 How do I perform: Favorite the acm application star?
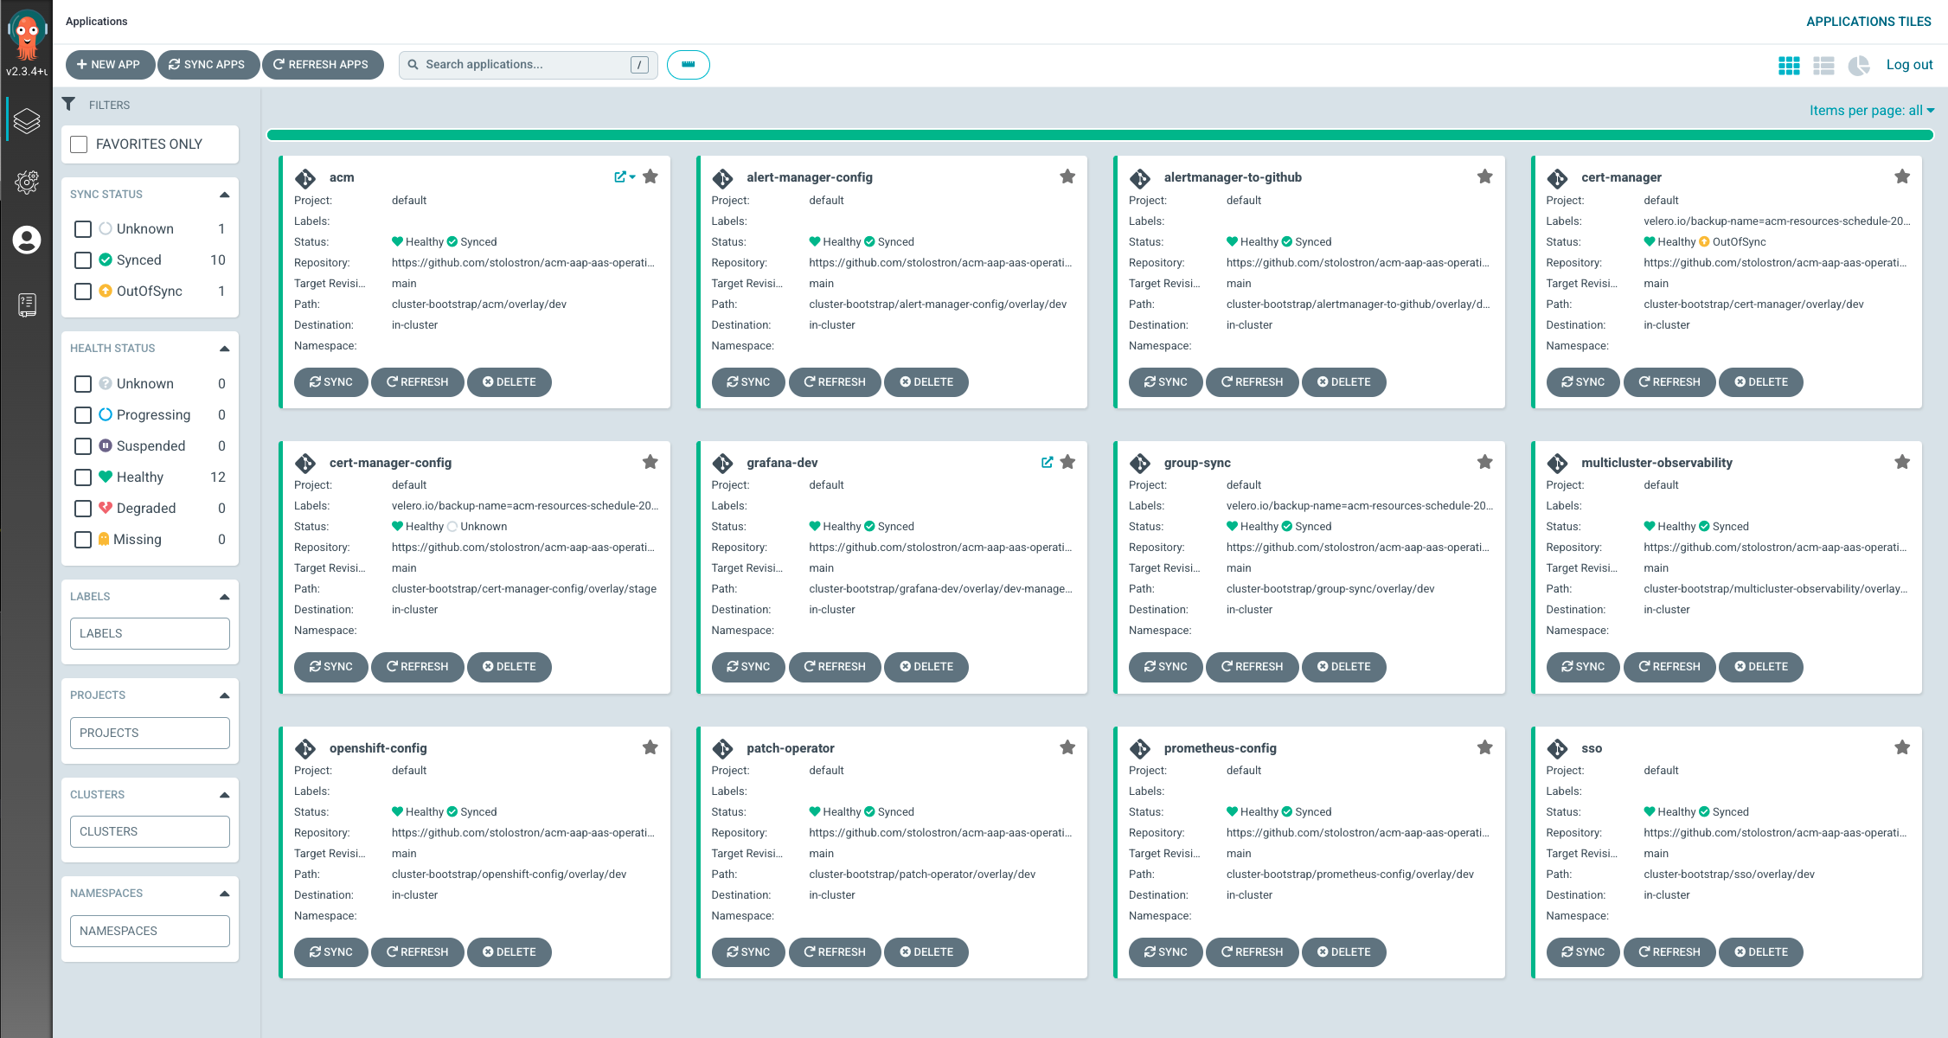[650, 176]
